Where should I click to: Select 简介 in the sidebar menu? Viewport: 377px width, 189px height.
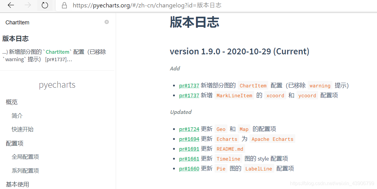tap(17, 115)
